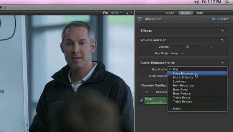Reset Audio Enhancements with arrow icon

[222, 63]
